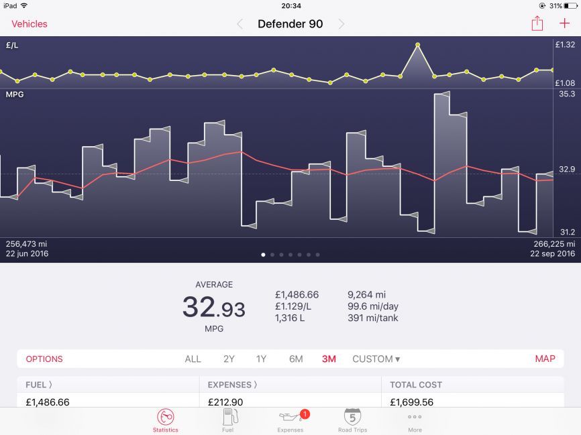
Task: Open the Expenses tab
Action: [x=290, y=421]
